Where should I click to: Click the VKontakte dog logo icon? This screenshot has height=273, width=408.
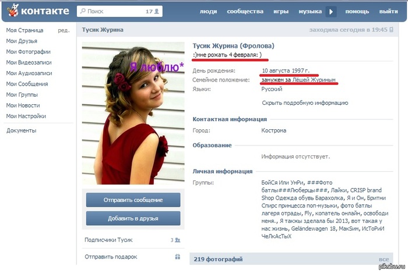pos(12,11)
